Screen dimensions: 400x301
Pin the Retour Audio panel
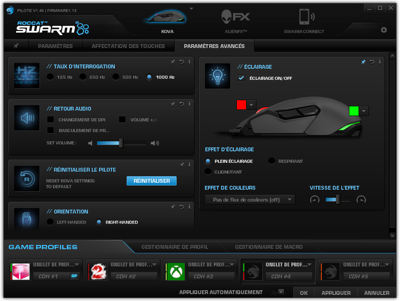point(173,104)
